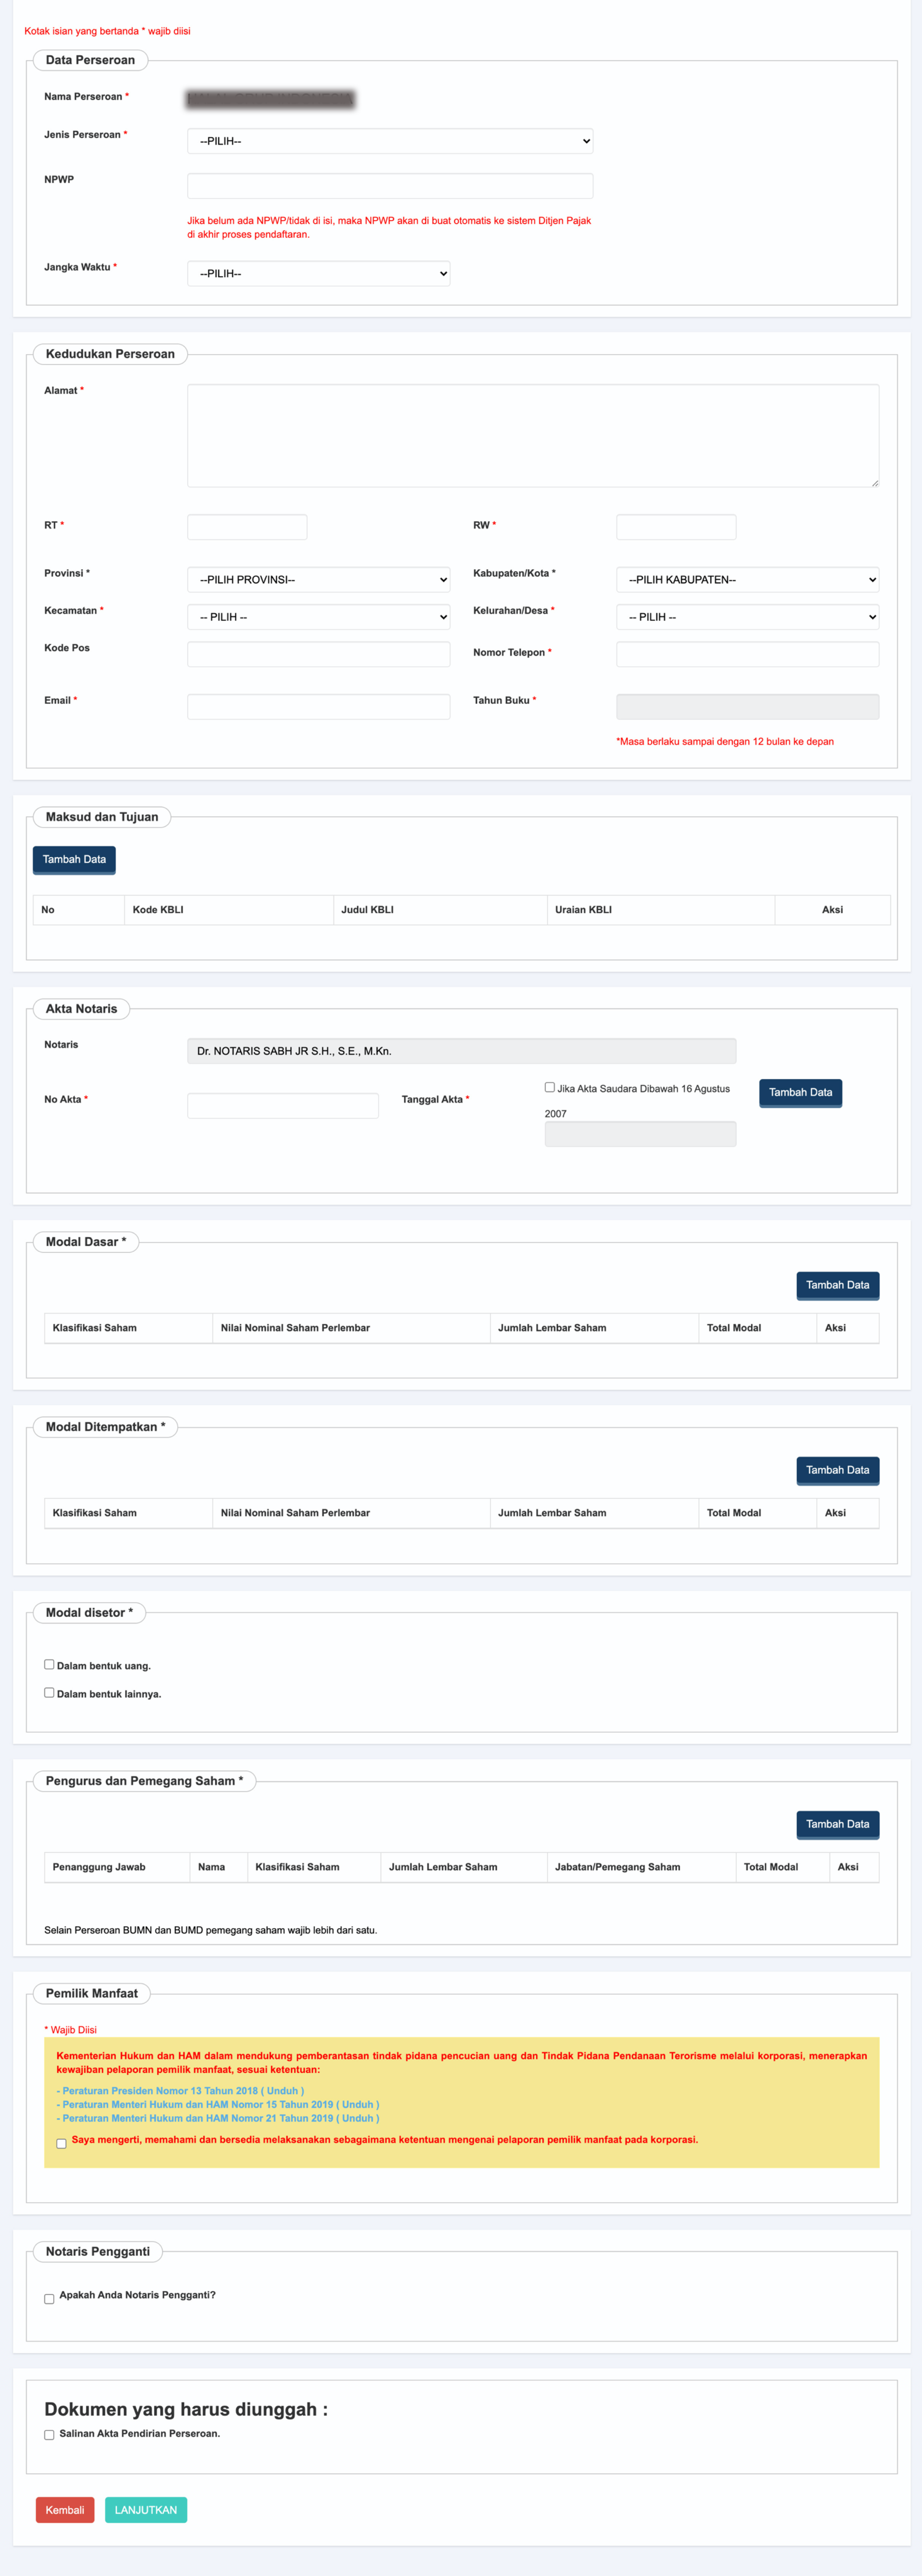Click the Nomor Telepon field
The height and width of the screenshot is (2576, 922).
(x=747, y=654)
